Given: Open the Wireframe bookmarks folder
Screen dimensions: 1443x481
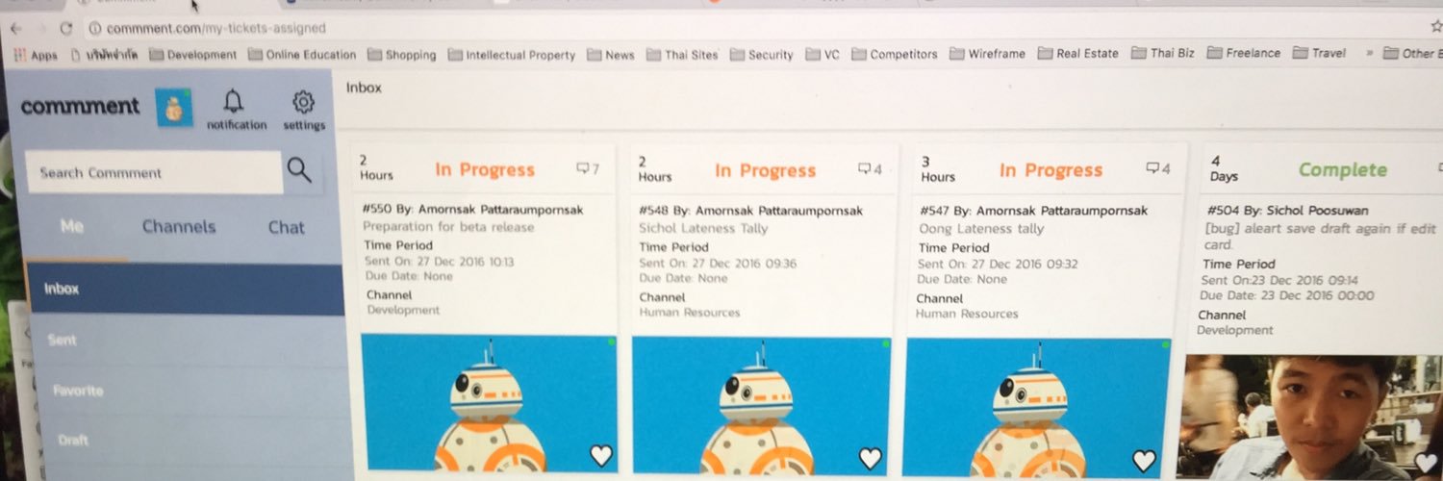Looking at the screenshot, I should pos(987,54).
